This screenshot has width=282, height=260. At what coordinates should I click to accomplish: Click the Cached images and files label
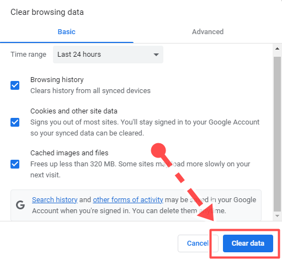70,153
